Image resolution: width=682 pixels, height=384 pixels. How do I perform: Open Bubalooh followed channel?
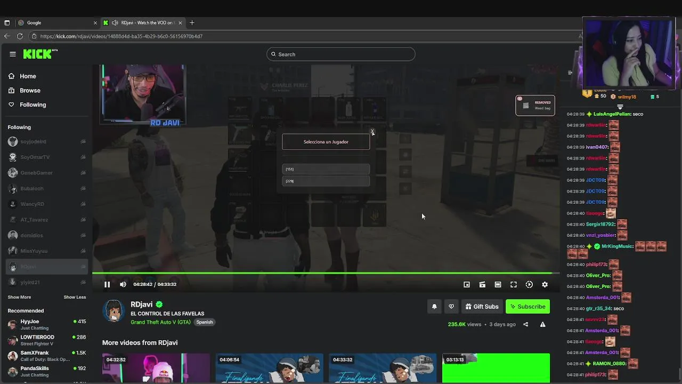(47, 188)
